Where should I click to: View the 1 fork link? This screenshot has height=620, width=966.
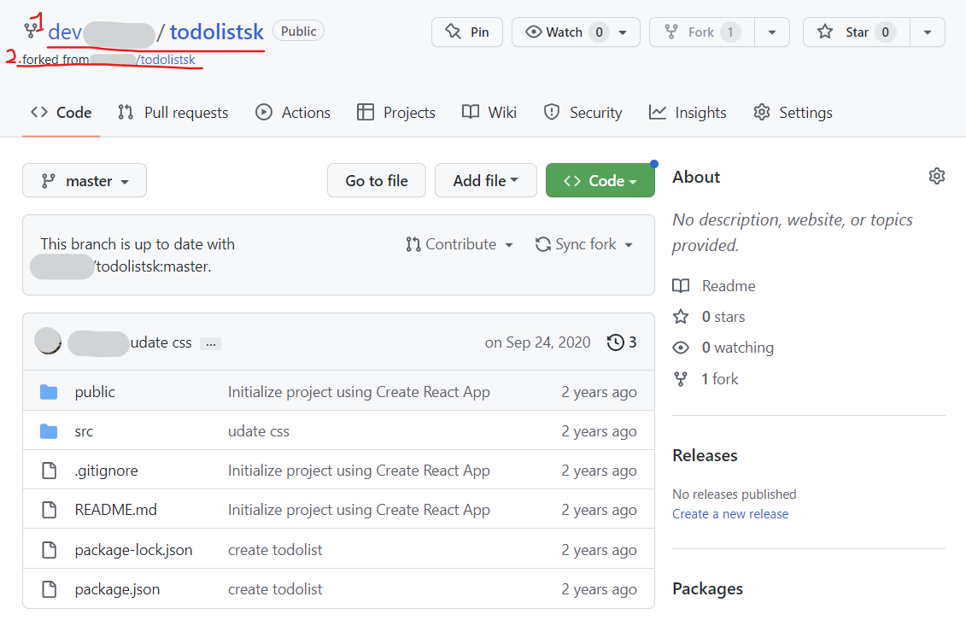(x=719, y=378)
